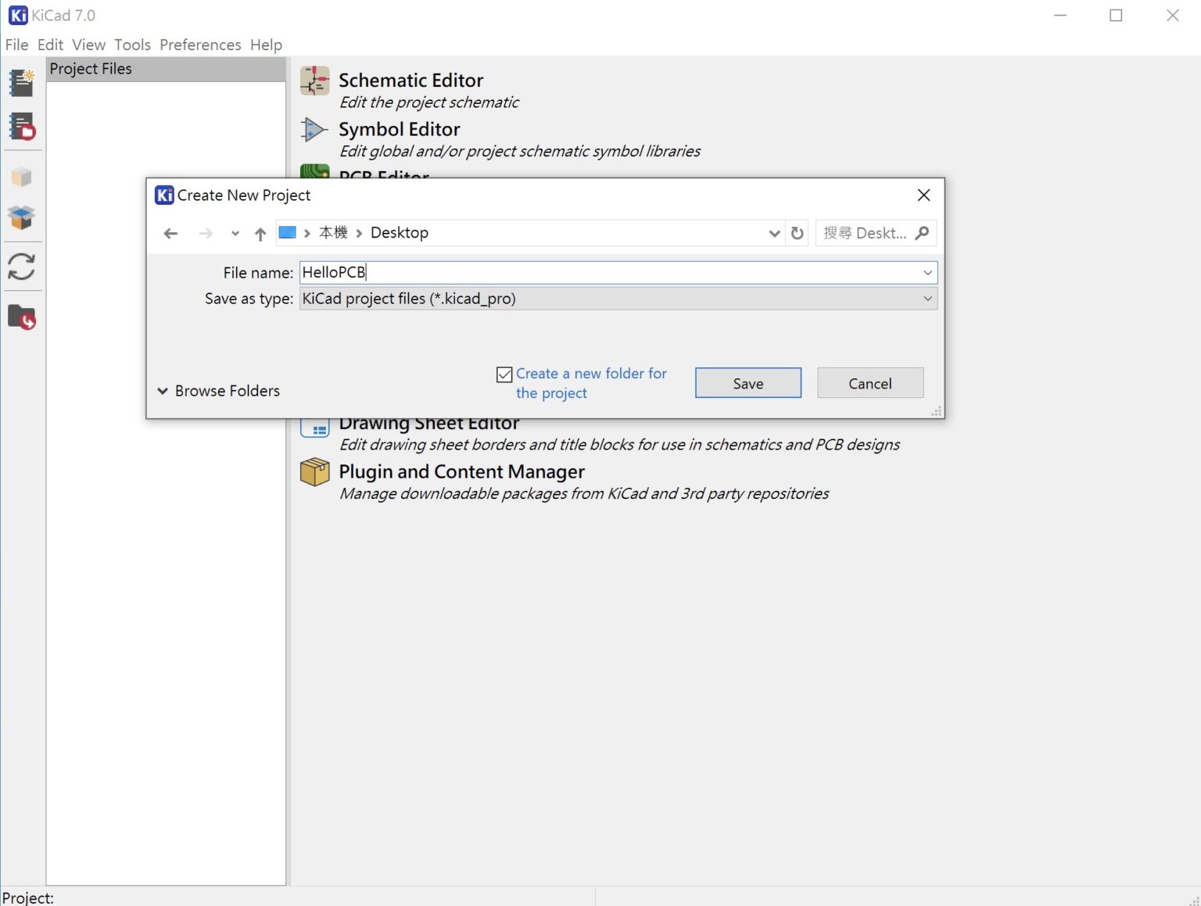The image size is (1201, 906).
Task: Close the Create New Project dialog
Action: (x=923, y=195)
